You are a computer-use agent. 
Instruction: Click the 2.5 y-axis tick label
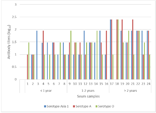tap(14, 17)
